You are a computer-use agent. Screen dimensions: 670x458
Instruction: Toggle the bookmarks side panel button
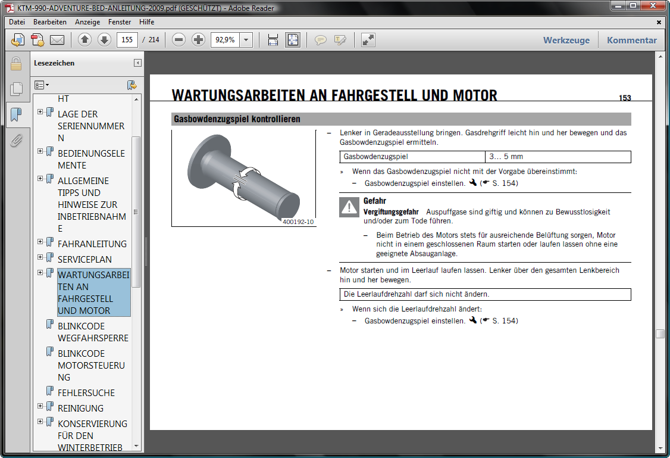click(16, 114)
